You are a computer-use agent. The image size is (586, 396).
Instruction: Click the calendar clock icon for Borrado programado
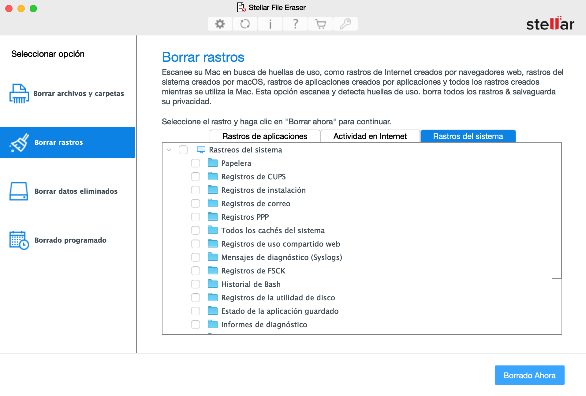(19, 240)
